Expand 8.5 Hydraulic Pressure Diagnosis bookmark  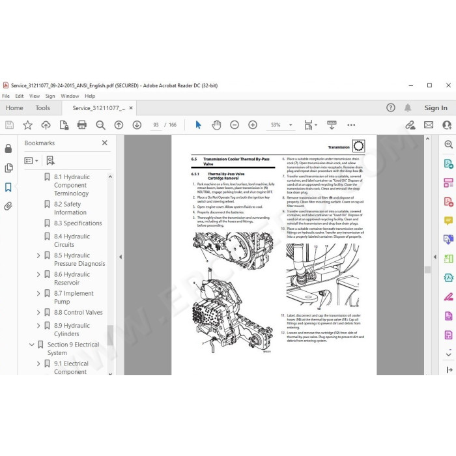[x=38, y=255]
